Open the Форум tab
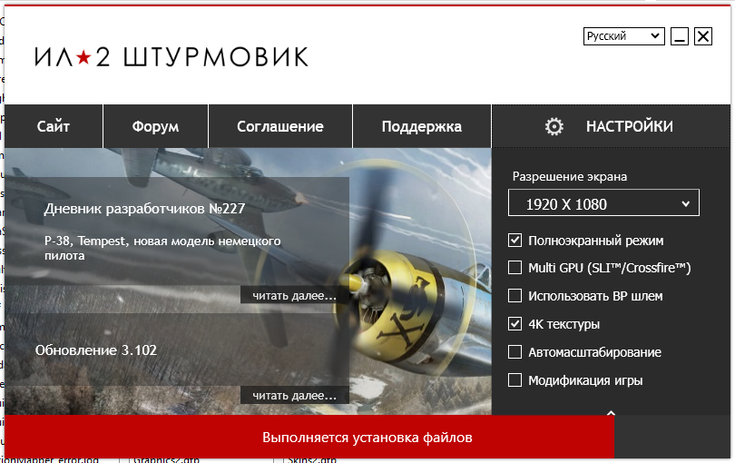Viewport: 735px width, 463px height. [x=155, y=126]
